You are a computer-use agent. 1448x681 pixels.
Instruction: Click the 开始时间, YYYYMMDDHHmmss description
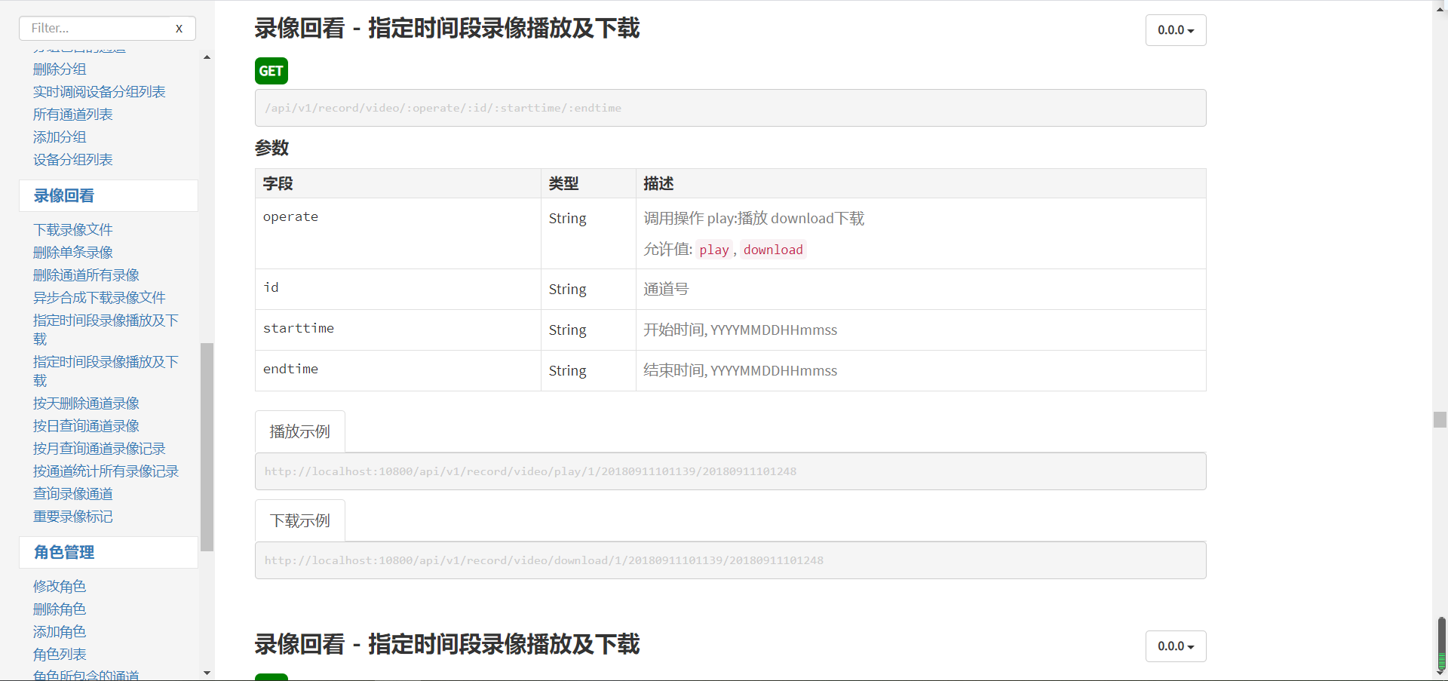coord(740,330)
